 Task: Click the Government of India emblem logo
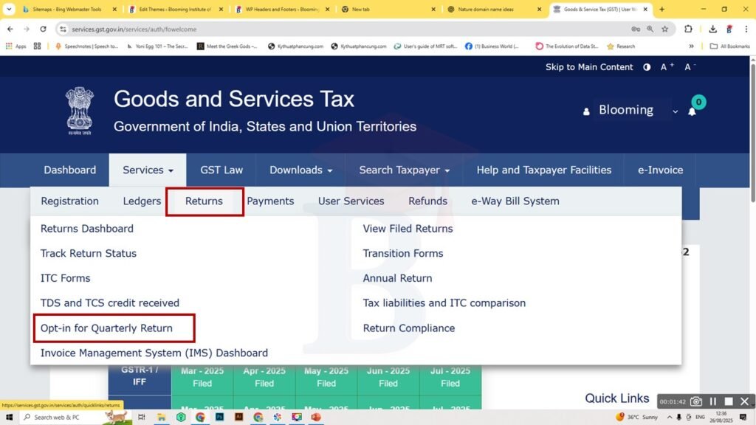[x=80, y=111]
